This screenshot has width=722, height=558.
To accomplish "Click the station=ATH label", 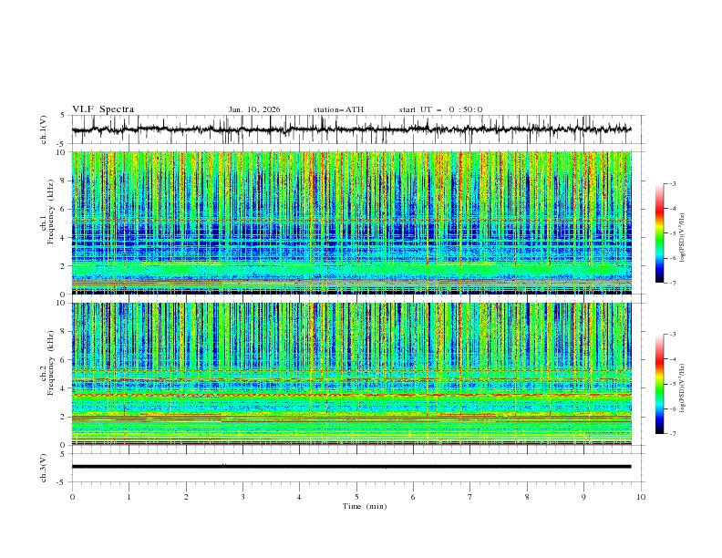I will coord(338,109).
